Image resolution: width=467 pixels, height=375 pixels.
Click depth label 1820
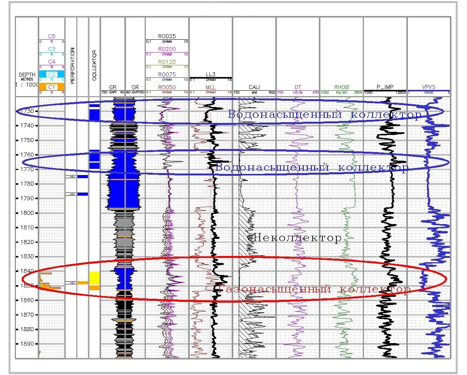[x=27, y=242]
